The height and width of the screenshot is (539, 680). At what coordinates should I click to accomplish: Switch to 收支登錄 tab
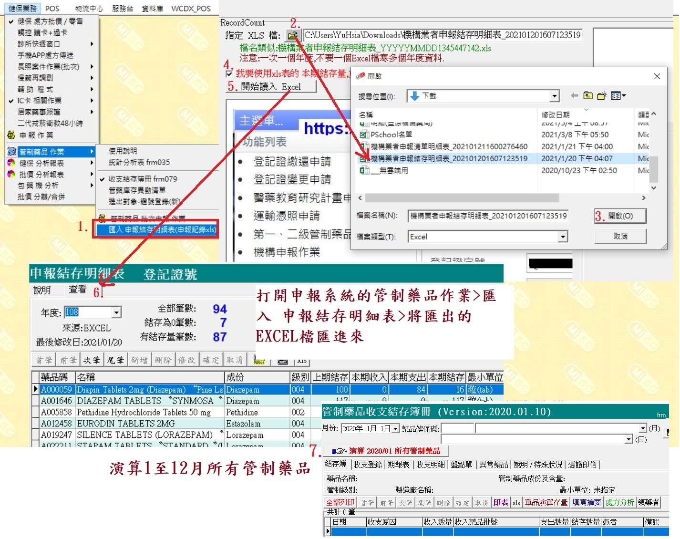(x=368, y=465)
